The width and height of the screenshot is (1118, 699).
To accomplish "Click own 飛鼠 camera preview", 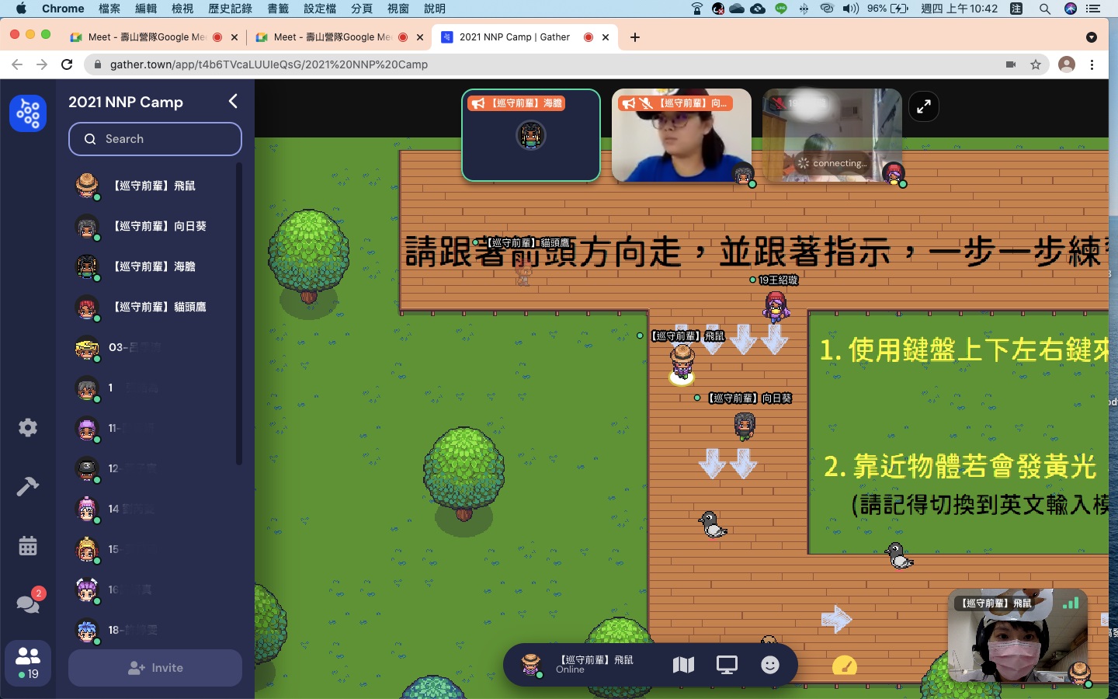I will (1018, 636).
